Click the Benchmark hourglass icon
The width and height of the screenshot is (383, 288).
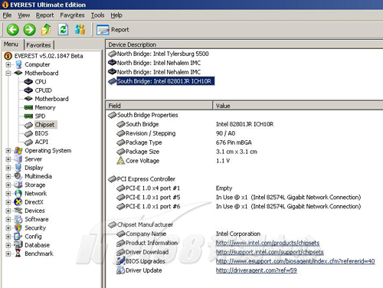18,254
